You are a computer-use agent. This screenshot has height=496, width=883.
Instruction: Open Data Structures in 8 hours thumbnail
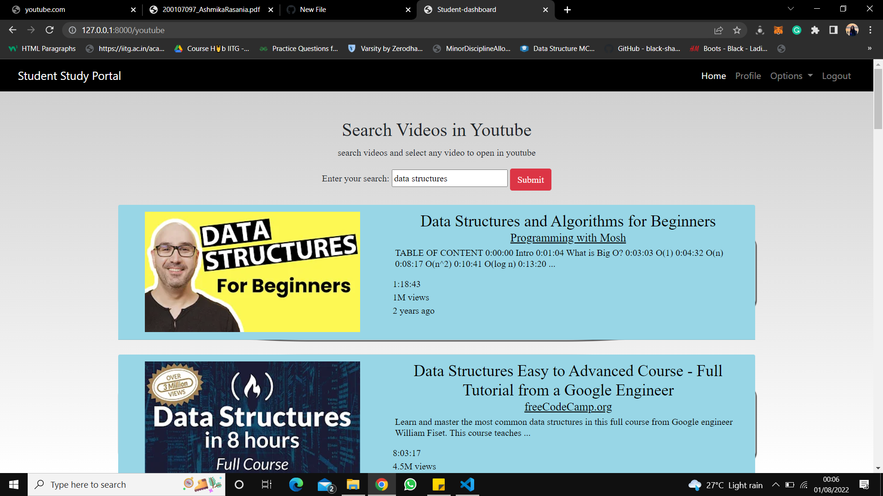252,417
